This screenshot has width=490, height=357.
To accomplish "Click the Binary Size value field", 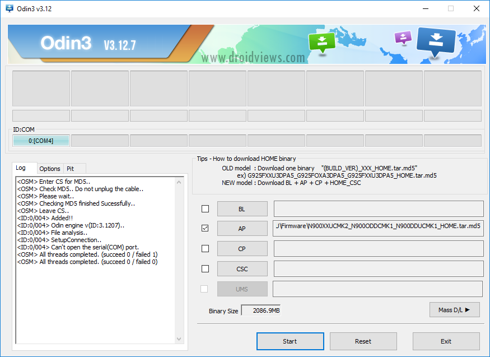I will coord(261,310).
